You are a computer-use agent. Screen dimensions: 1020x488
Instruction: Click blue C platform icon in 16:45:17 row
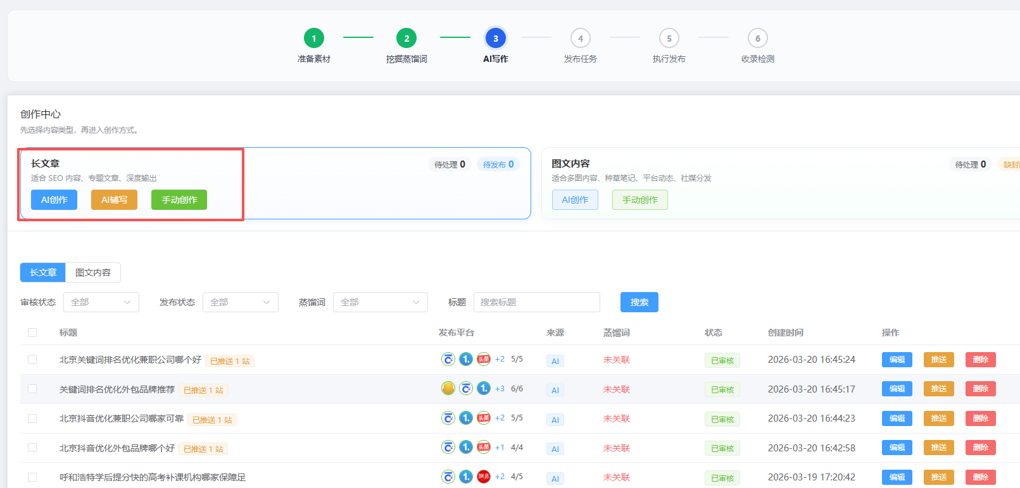point(466,388)
